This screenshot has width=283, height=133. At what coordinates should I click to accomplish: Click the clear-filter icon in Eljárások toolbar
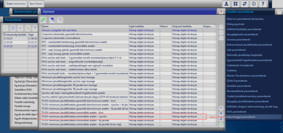point(60,19)
